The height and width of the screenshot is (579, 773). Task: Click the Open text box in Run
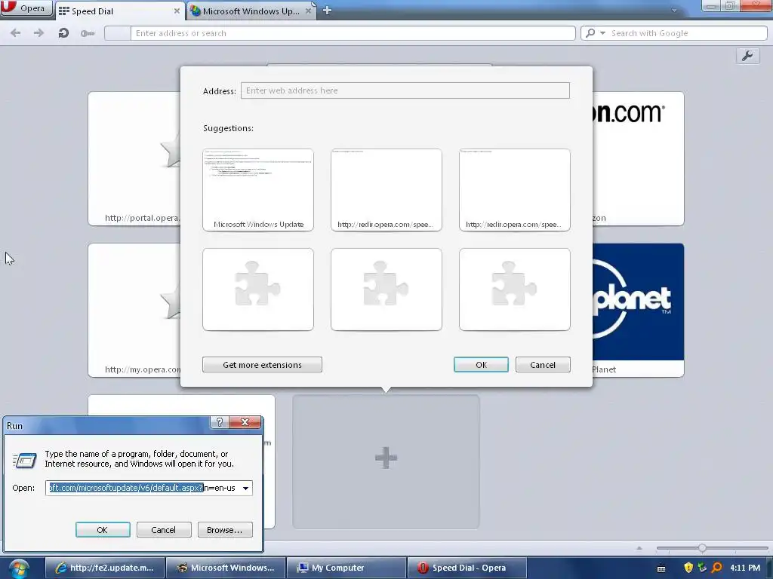(x=142, y=488)
